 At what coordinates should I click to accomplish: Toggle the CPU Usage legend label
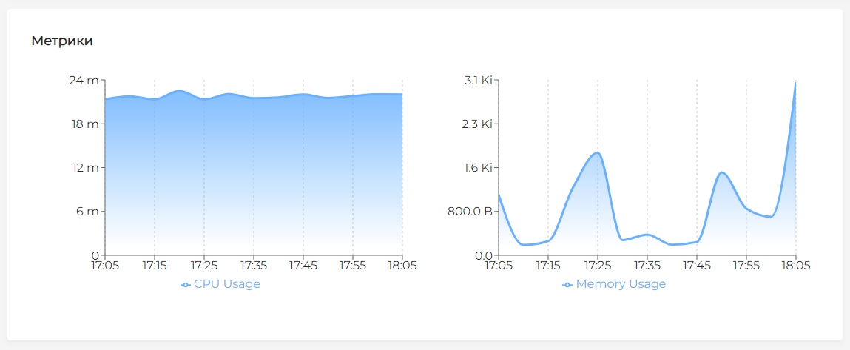[226, 284]
